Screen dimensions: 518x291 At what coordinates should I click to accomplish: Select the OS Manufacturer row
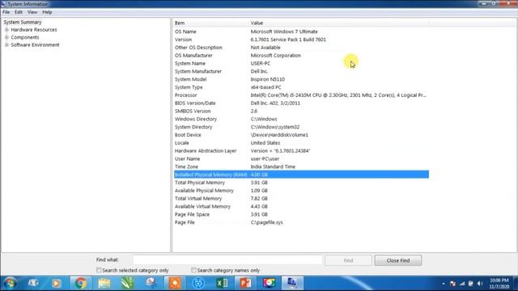[301, 56]
